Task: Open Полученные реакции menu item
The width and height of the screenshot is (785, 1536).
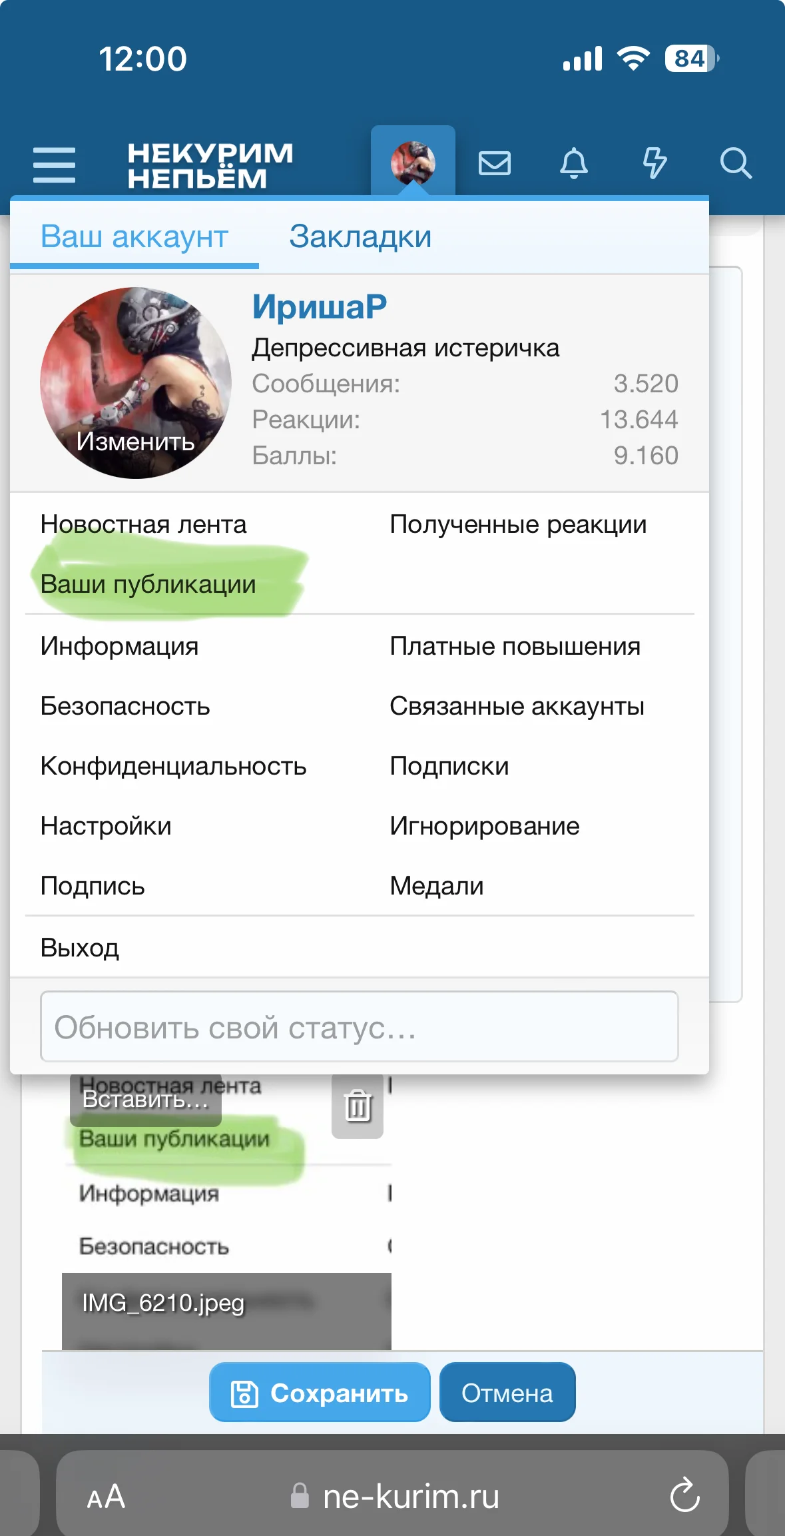Action: [x=518, y=524]
